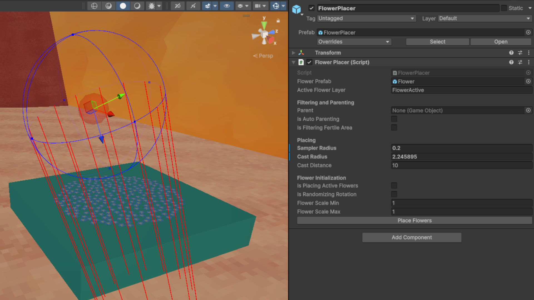This screenshot has height=300, width=534.
Task: Open scene camera settings icon
Action: pyautogui.click(x=258, y=6)
